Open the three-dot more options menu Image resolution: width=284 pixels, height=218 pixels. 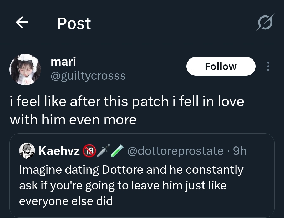tap(268, 66)
